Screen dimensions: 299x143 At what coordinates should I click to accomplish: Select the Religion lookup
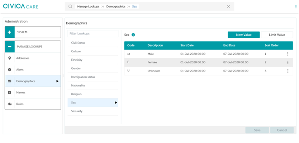[93, 94]
